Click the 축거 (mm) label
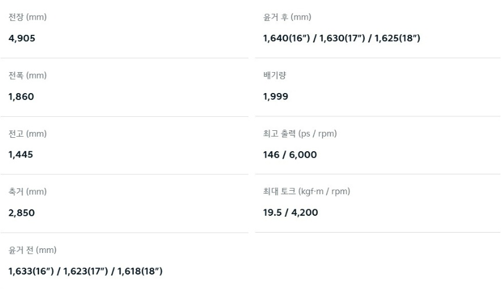 [x=27, y=192]
